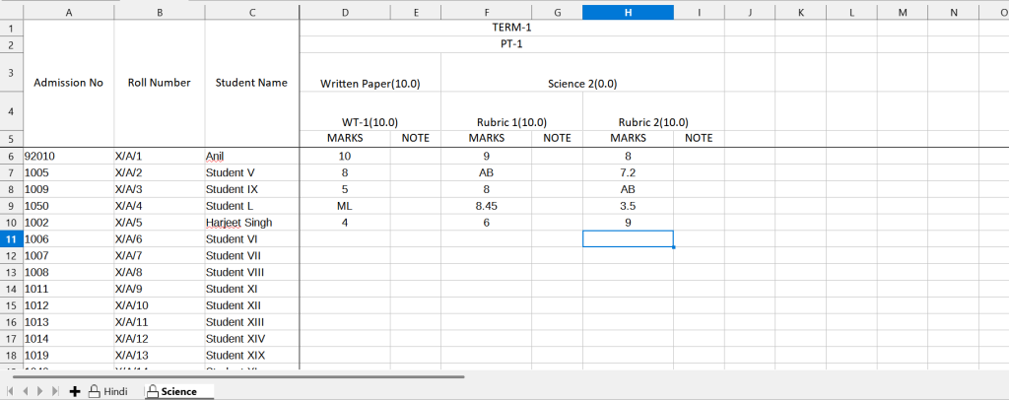Click the row 11 header

(11, 239)
